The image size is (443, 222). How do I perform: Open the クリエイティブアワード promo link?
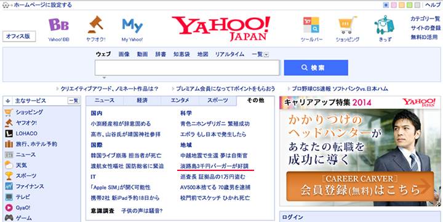coord(109,89)
